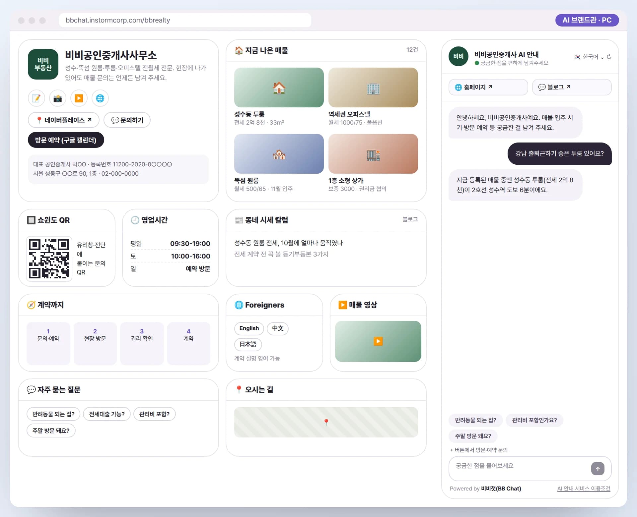Open the 역세권 오피스텔 listing thumbnail

[x=373, y=87]
